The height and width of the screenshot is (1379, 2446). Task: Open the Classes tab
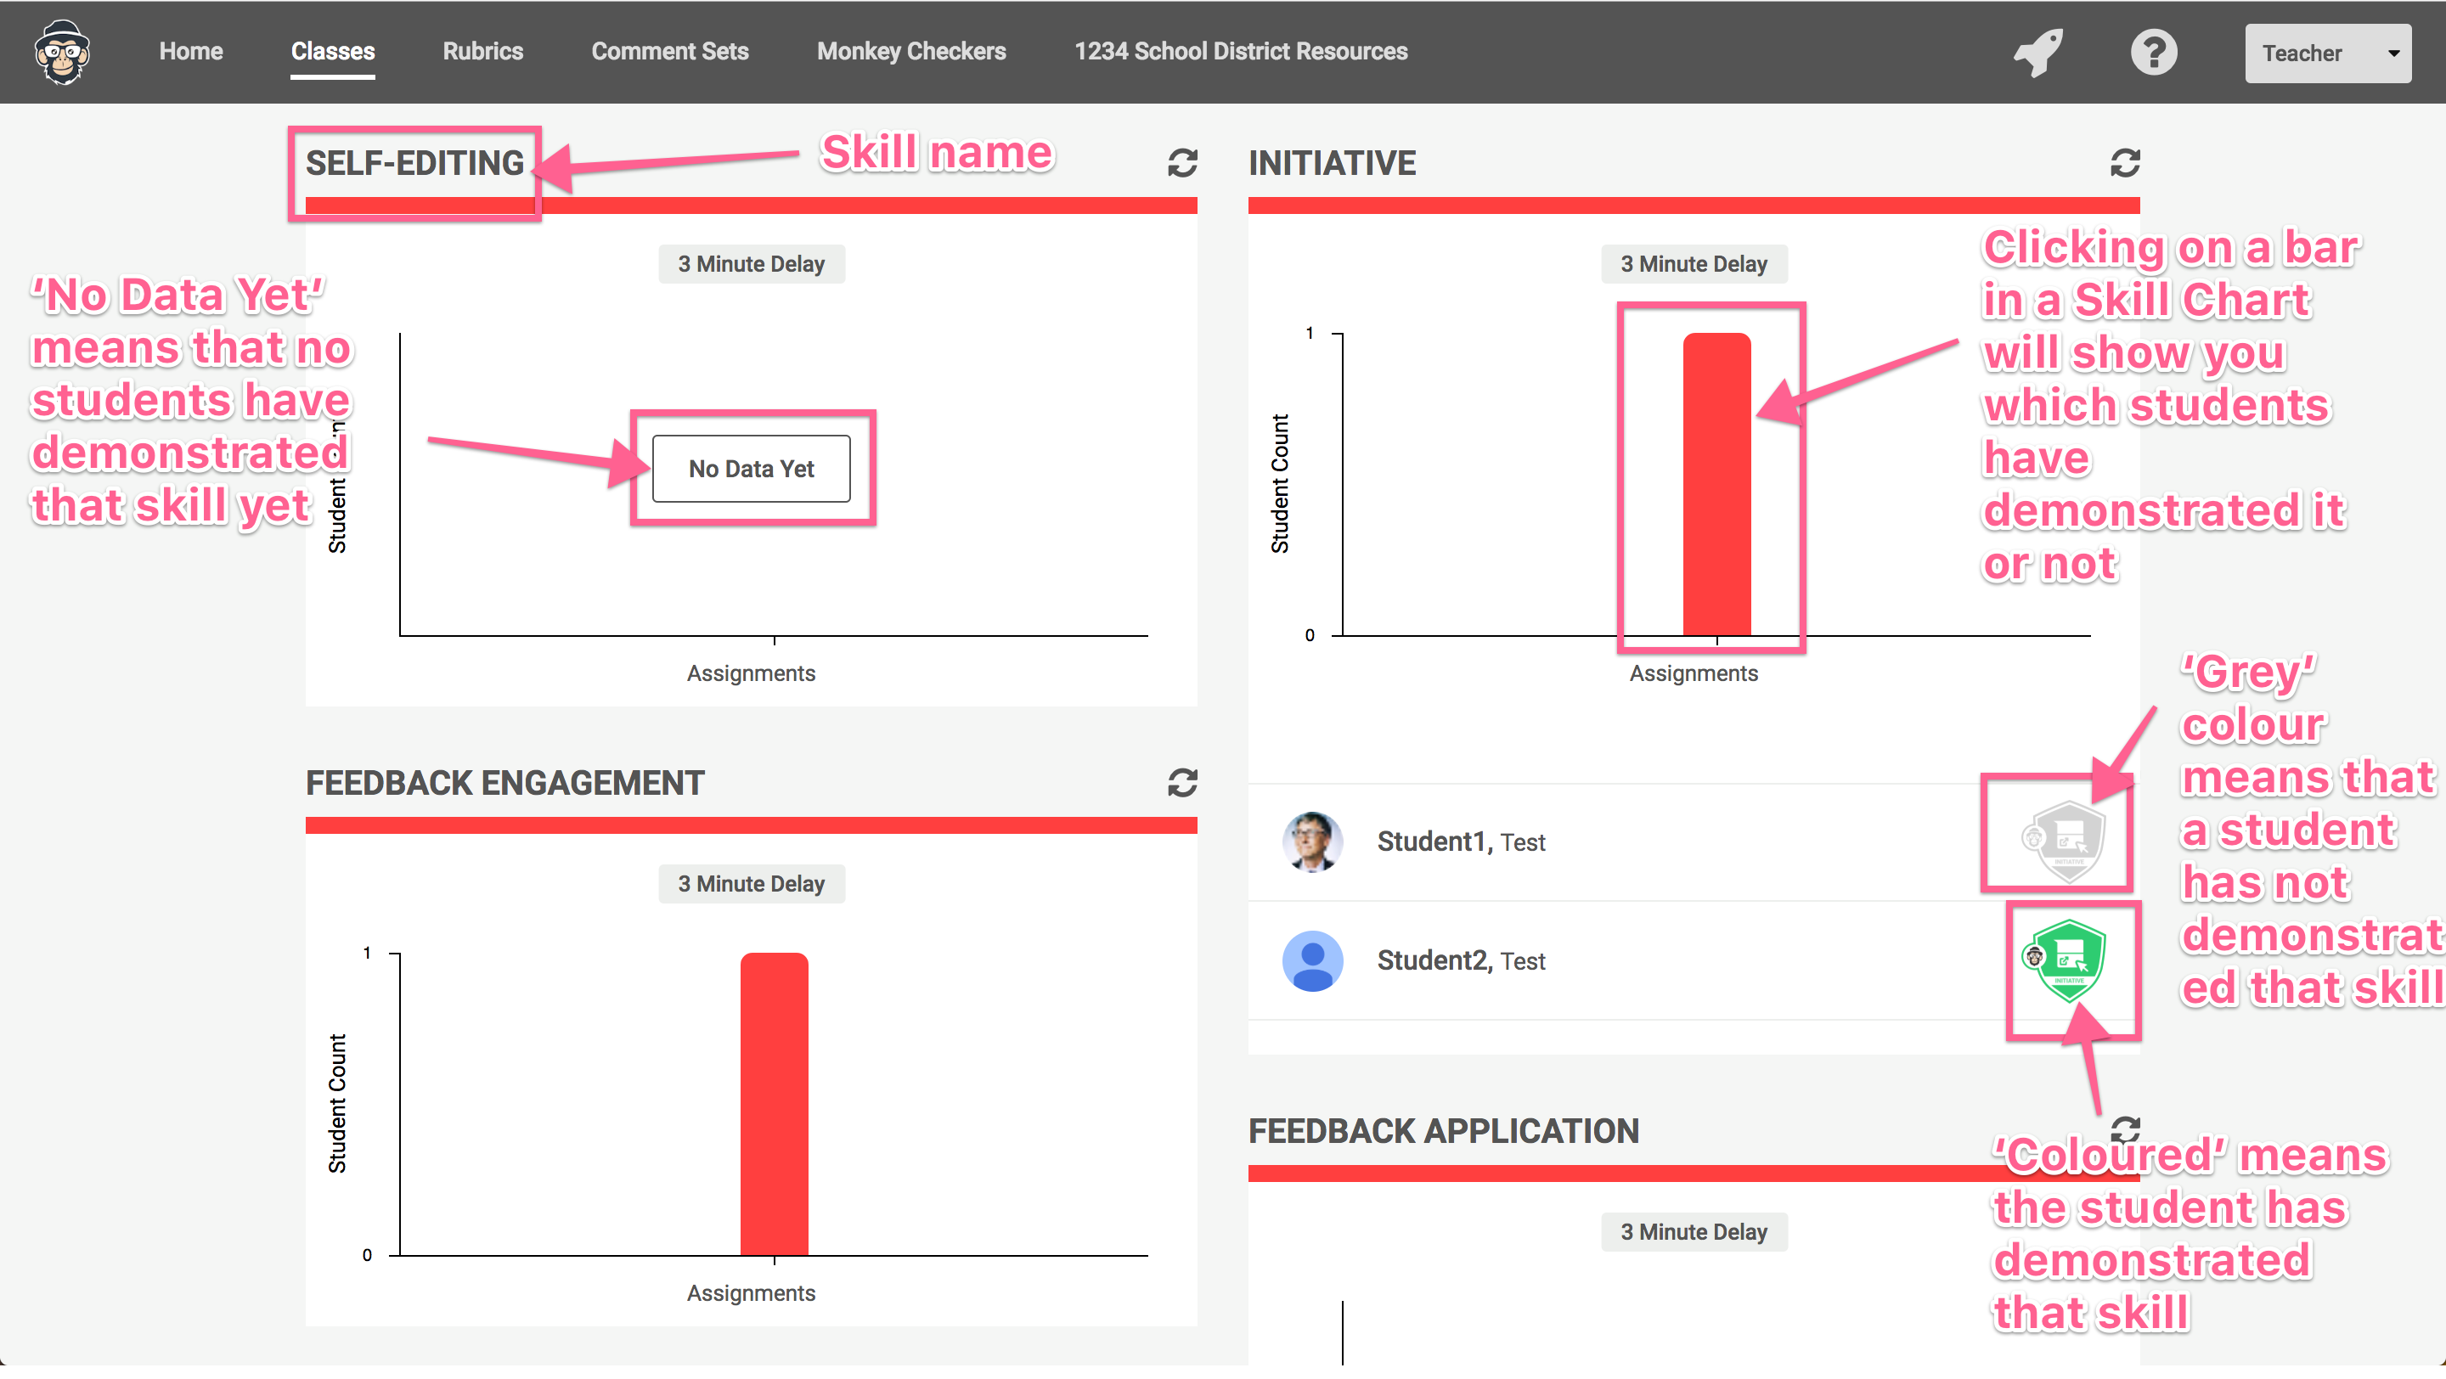(332, 51)
